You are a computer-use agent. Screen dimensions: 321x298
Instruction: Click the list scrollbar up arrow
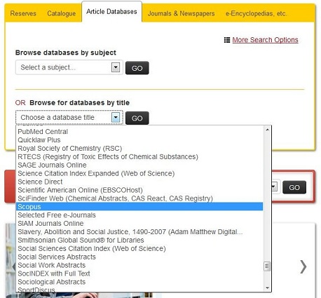267,130
